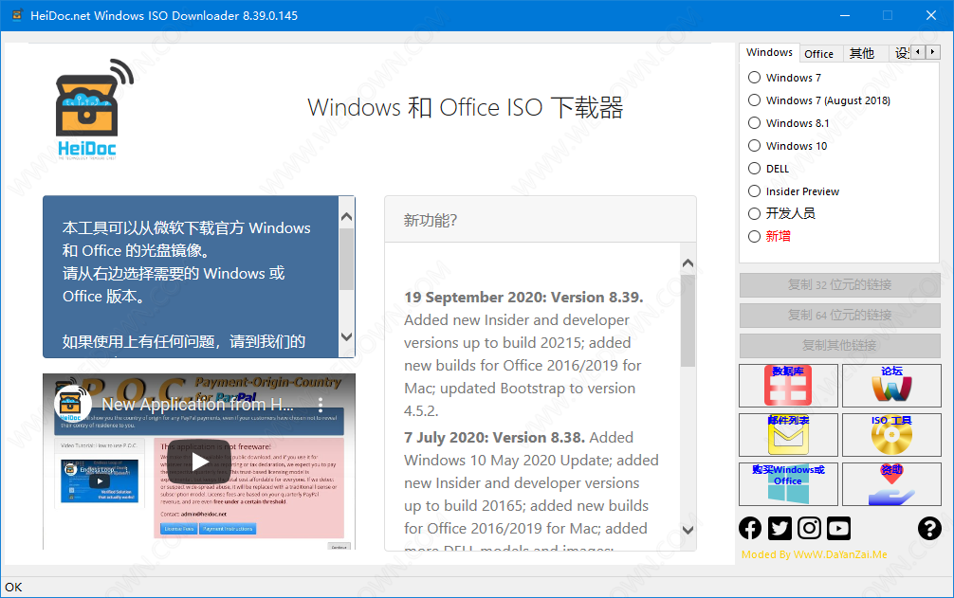The height and width of the screenshot is (598, 954).
Task: Select the DELL radio button
Action: pyautogui.click(x=755, y=169)
